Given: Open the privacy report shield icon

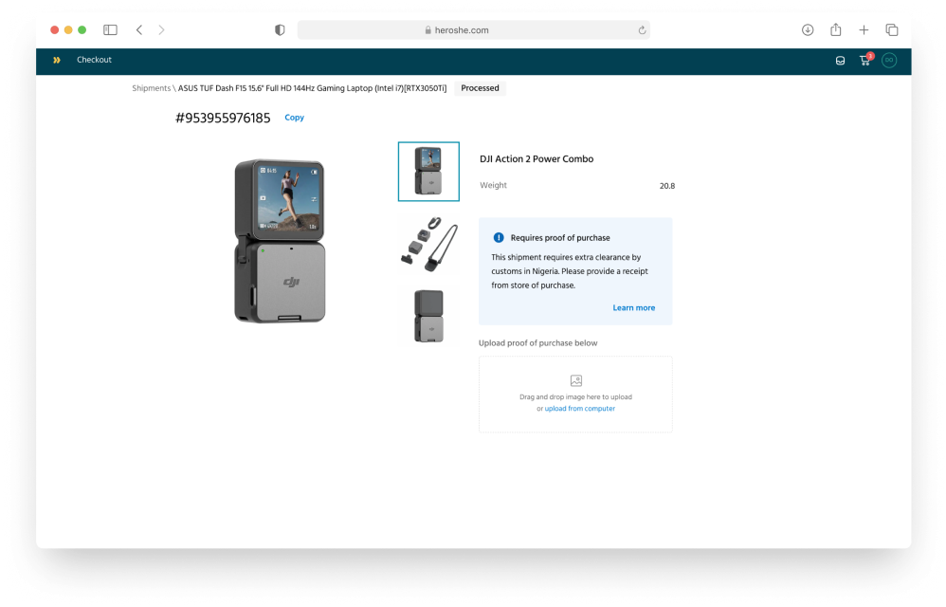Looking at the screenshot, I should [280, 30].
